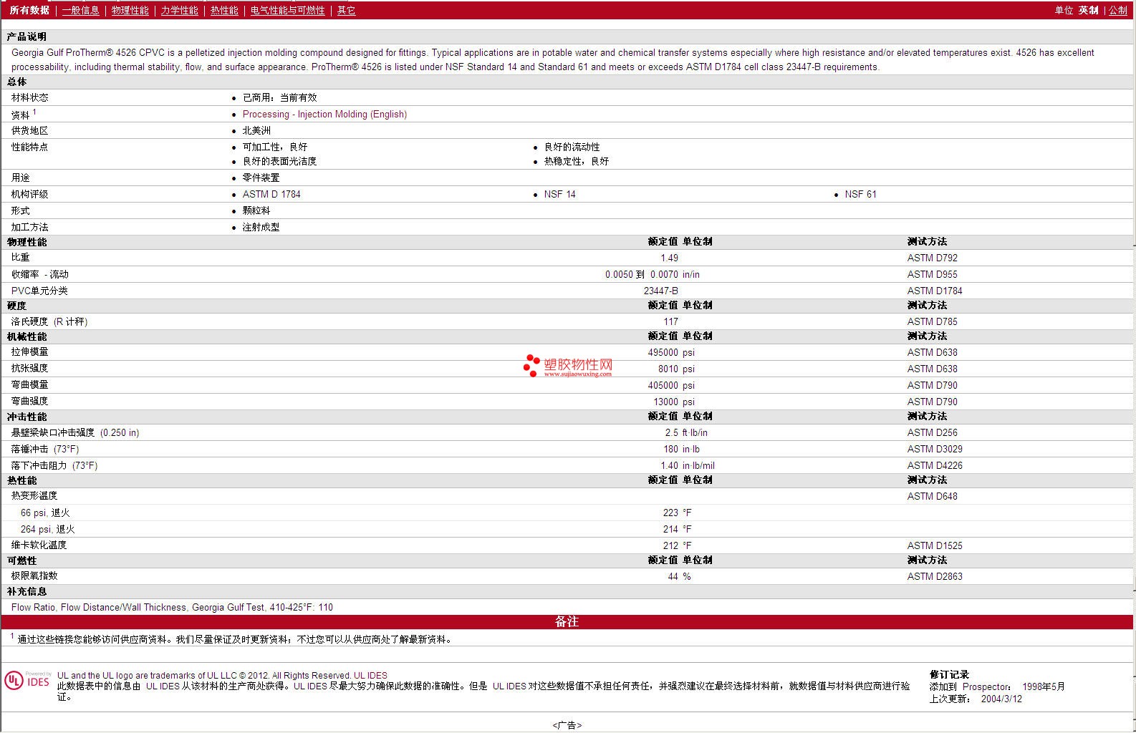Click ASTM D256 in 悬壁梁缺口冲击强度 row
This screenshot has width=1136, height=733.
[932, 432]
